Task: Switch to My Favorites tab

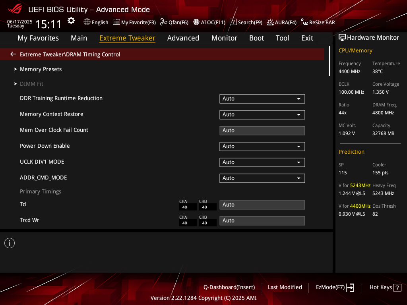Action: point(38,38)
